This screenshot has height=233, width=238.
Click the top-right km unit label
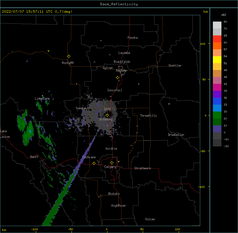click(205, 12)
